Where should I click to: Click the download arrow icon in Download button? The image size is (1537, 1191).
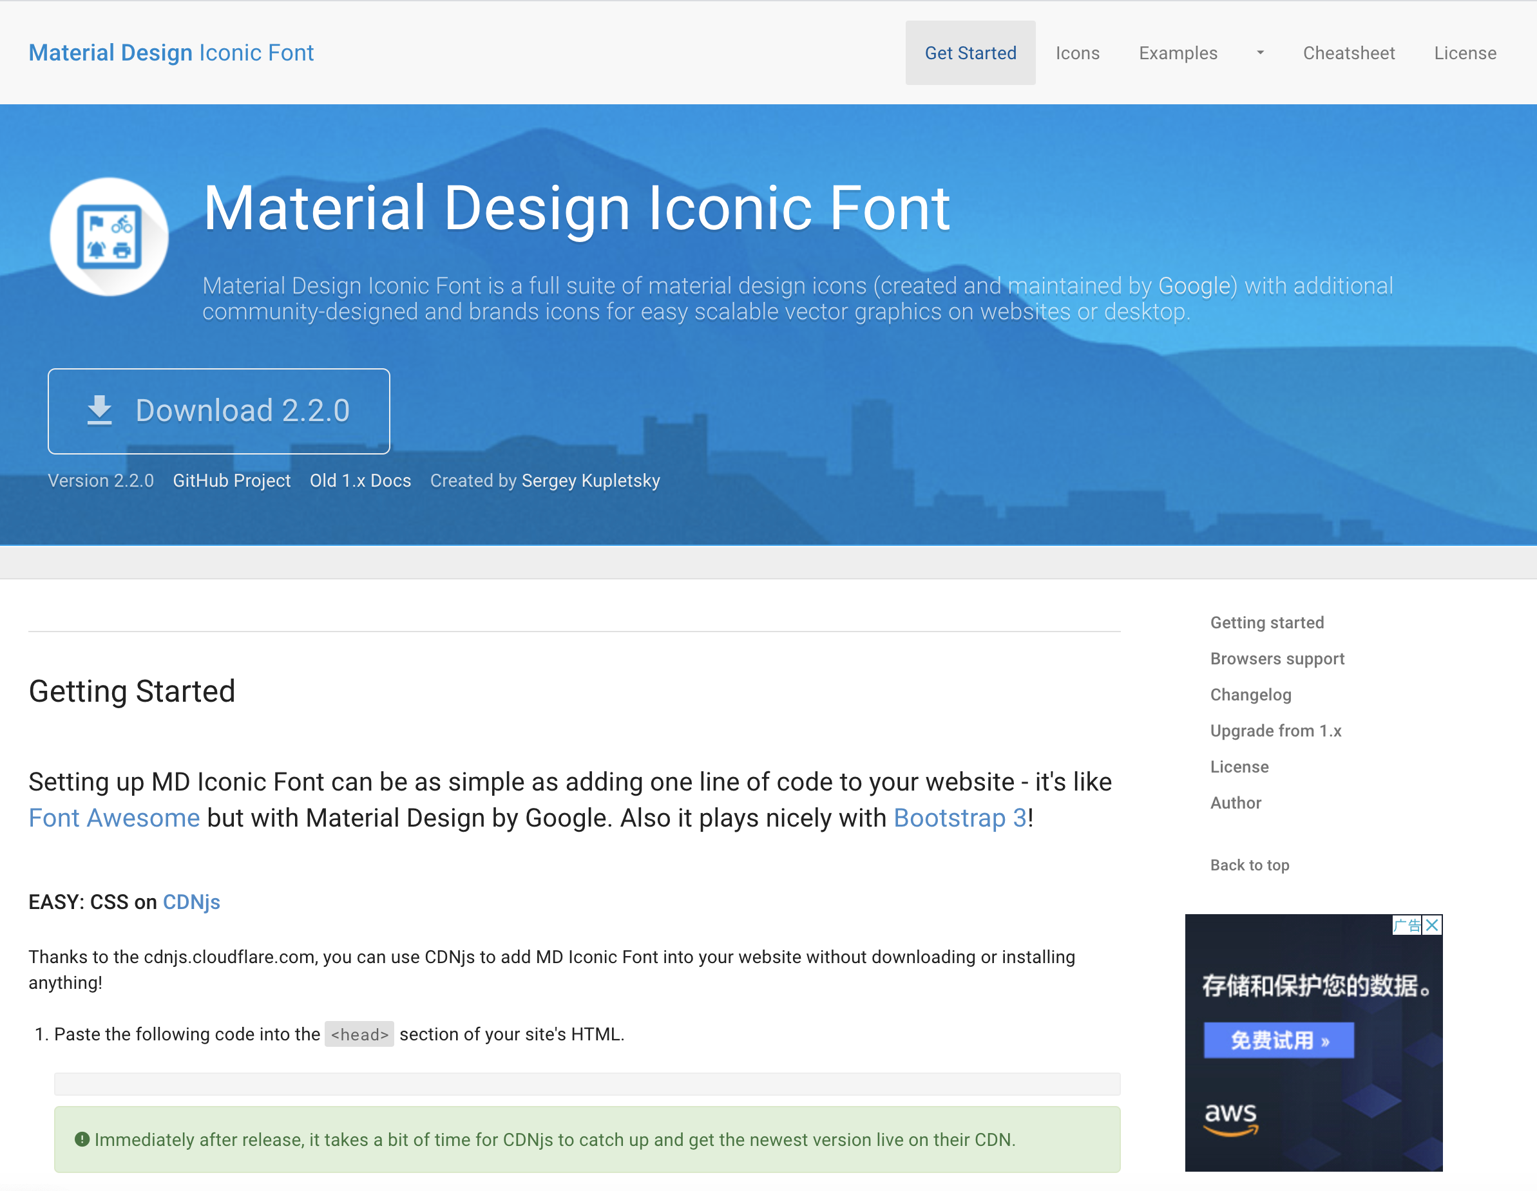[x=99, y=410]
